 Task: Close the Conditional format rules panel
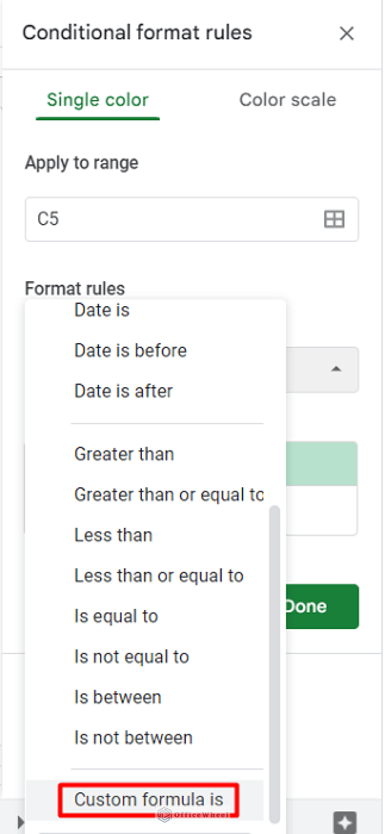pos(346,34)
